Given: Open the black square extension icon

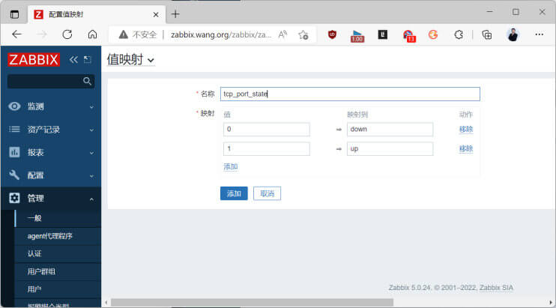Looking at the screenshot, I should pyautogui.click(x=383, y=34).
